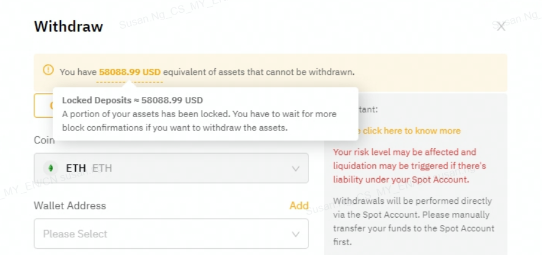542x255 pixels.
Task: Click Add next to Wallet Address
Action: pos(299,206)
